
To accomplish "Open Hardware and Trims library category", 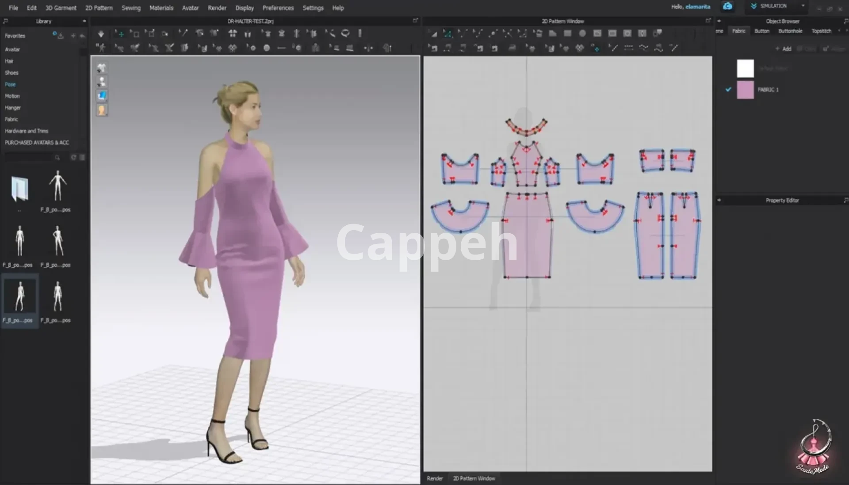I will (x=27, y=131).
